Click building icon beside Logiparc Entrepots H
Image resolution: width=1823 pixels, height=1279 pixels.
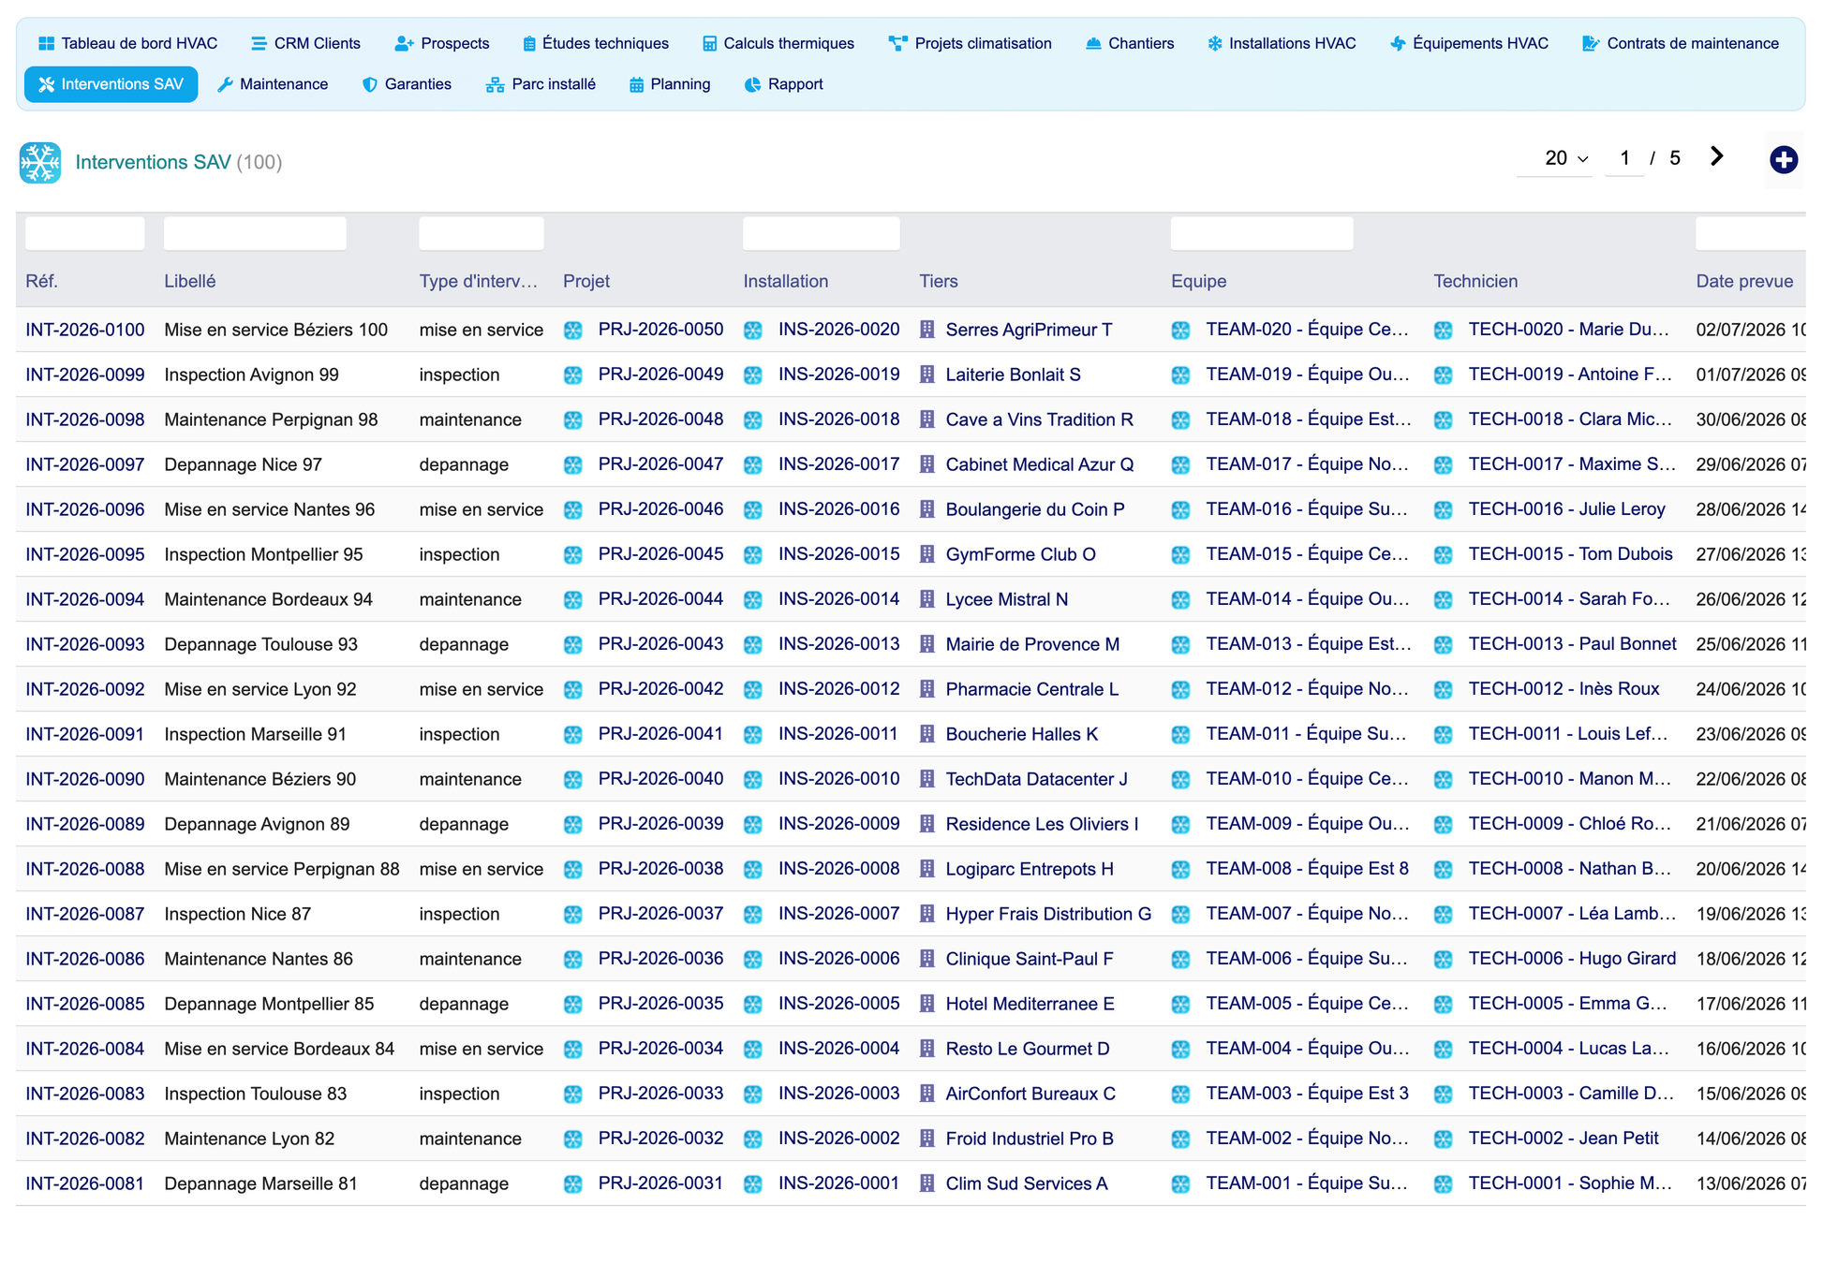[927, 869]
